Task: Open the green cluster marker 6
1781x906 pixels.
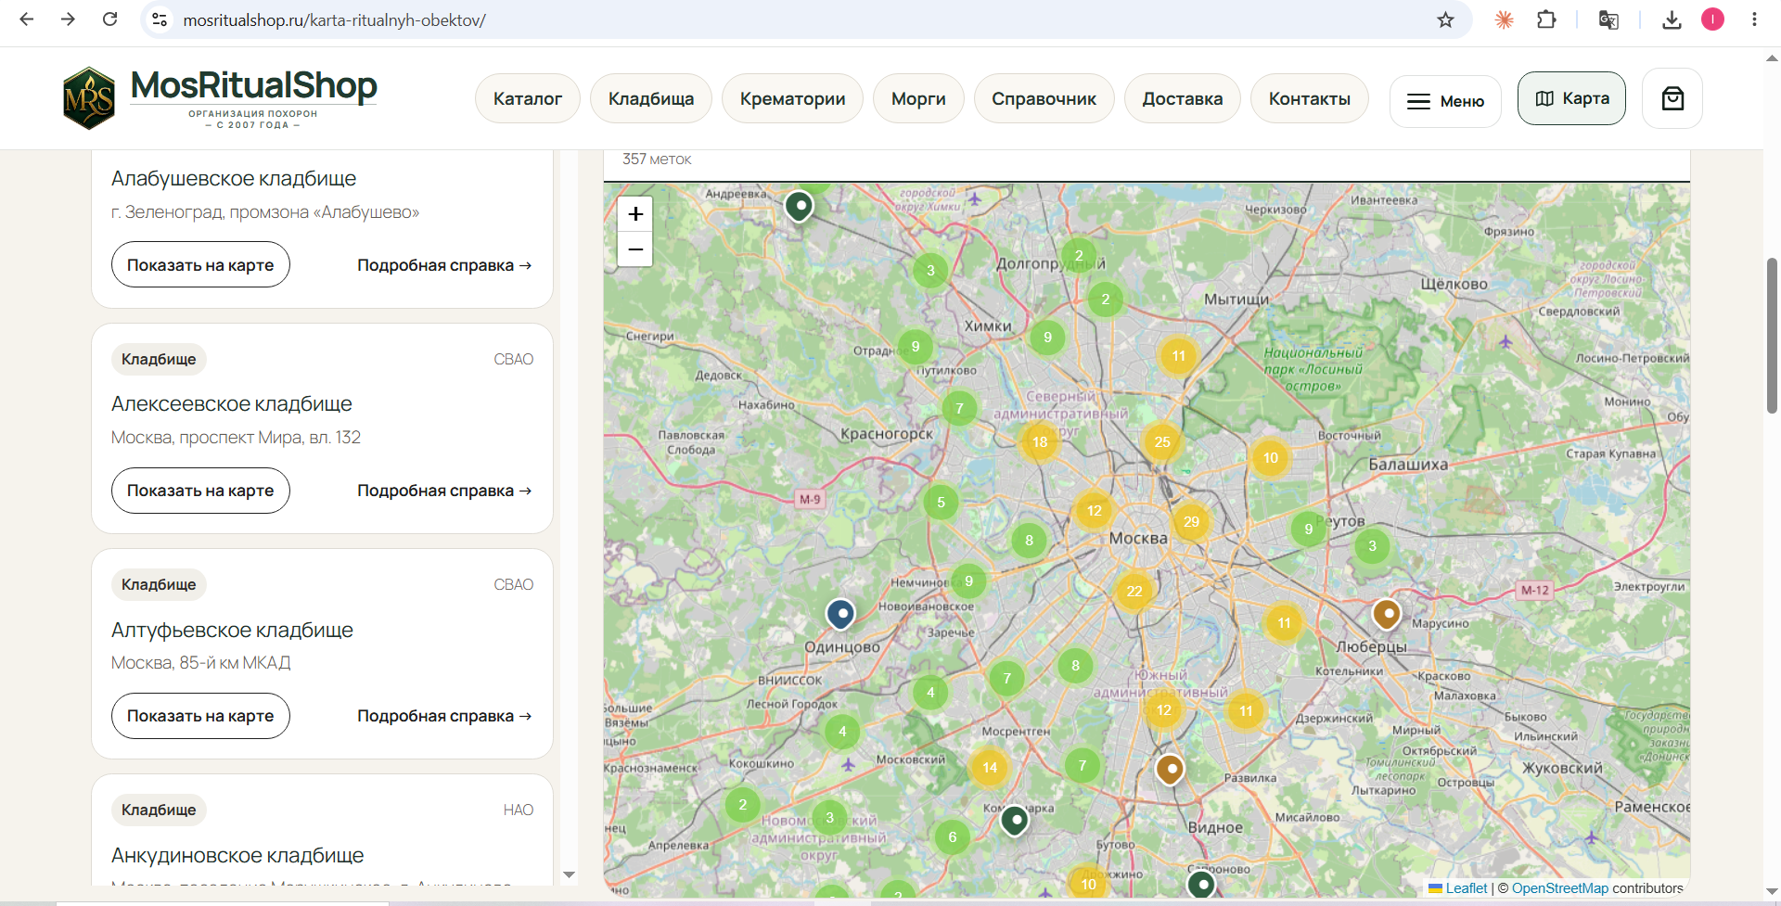Action: 952,837
